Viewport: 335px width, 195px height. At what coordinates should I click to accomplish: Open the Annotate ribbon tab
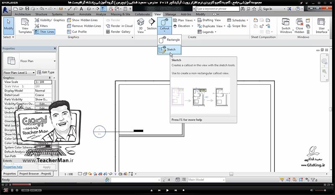tap(85, 14)
